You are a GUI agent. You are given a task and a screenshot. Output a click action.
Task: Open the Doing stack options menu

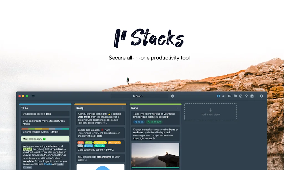click(123, 108)
